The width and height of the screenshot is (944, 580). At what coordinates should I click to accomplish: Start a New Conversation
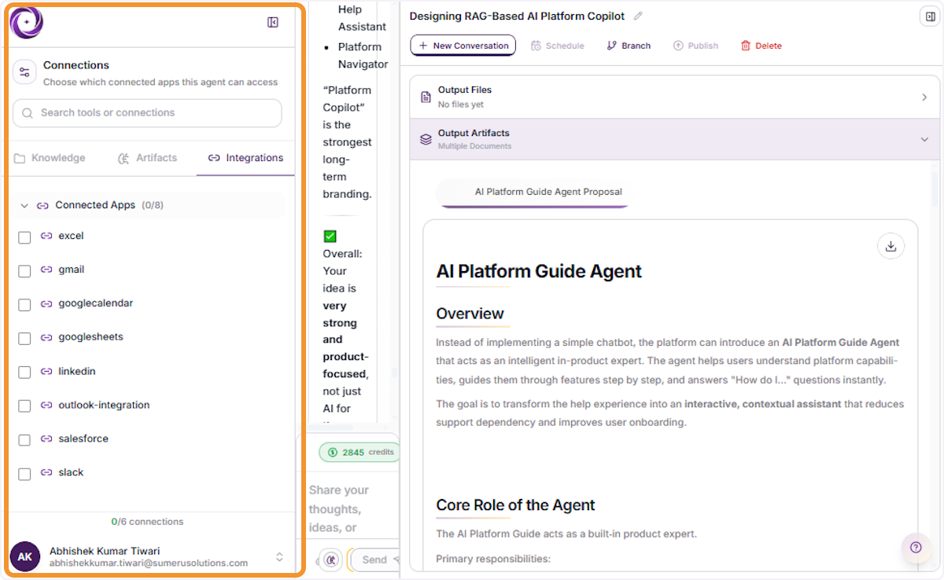click(463, 46)
